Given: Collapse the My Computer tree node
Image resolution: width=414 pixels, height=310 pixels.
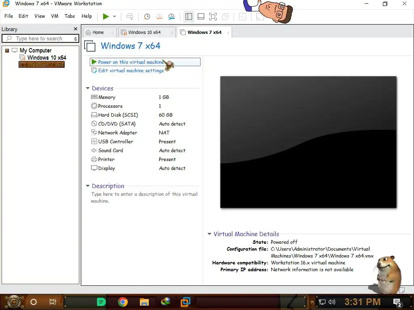Looking at the screenshot, I should coord(7,50).
